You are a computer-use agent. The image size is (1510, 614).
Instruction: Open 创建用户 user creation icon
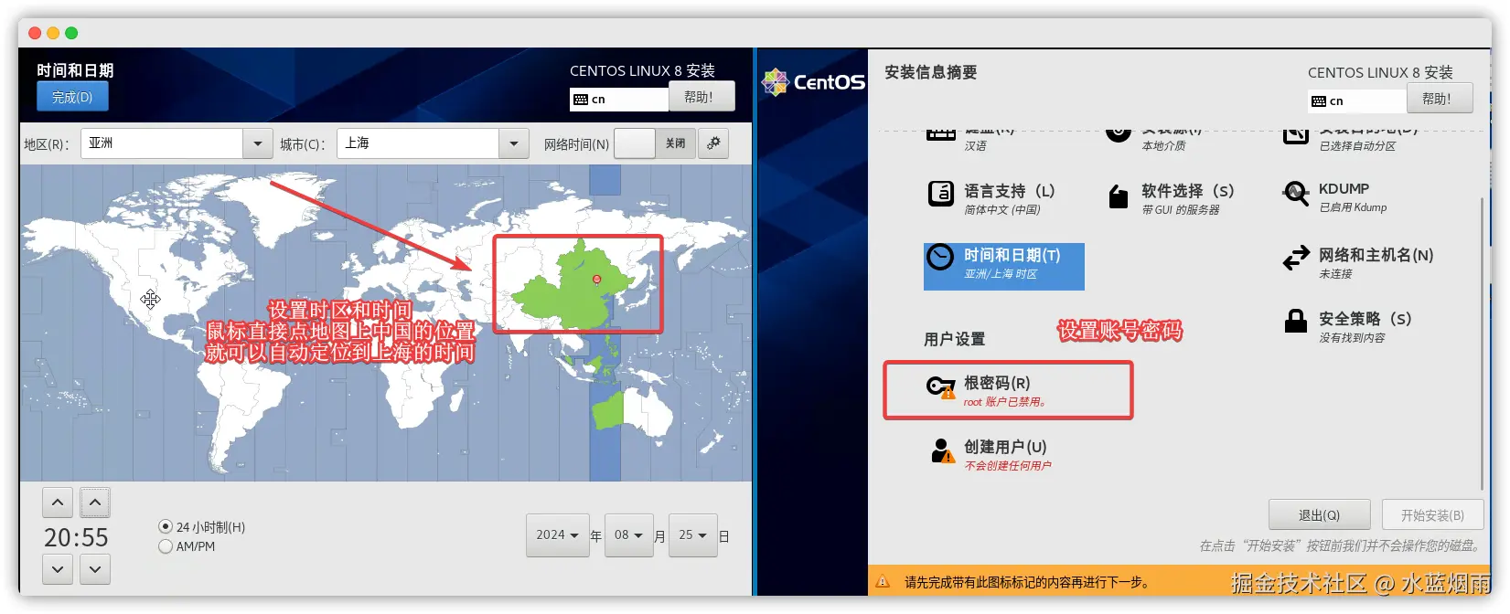(942, 451)
